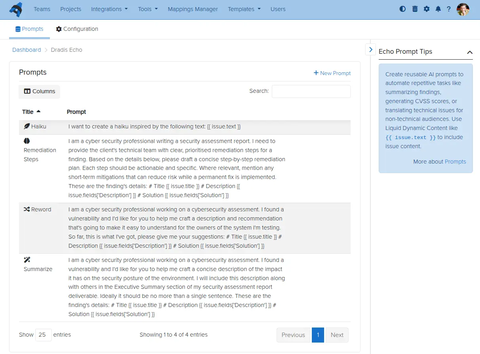Click inside the Search field
480x354 pixels.
(311, 91)
